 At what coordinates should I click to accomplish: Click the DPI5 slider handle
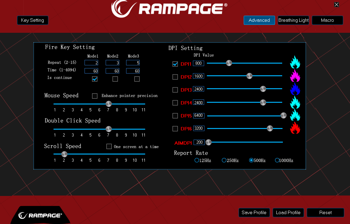coord(284,115)
